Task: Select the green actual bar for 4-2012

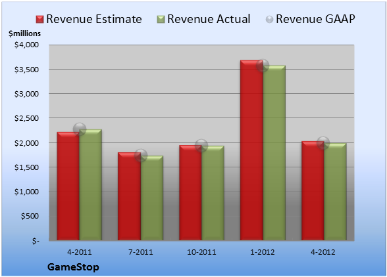Action: coord(335,192)
